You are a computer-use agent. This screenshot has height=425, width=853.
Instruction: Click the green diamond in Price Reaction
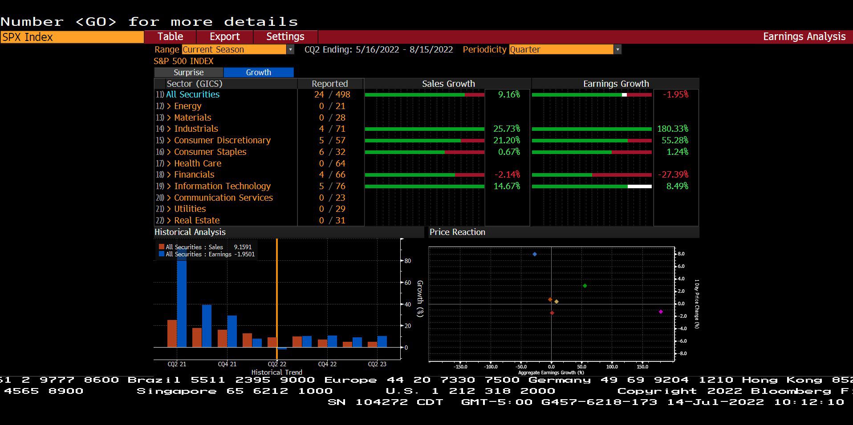[x=585, y=286]
